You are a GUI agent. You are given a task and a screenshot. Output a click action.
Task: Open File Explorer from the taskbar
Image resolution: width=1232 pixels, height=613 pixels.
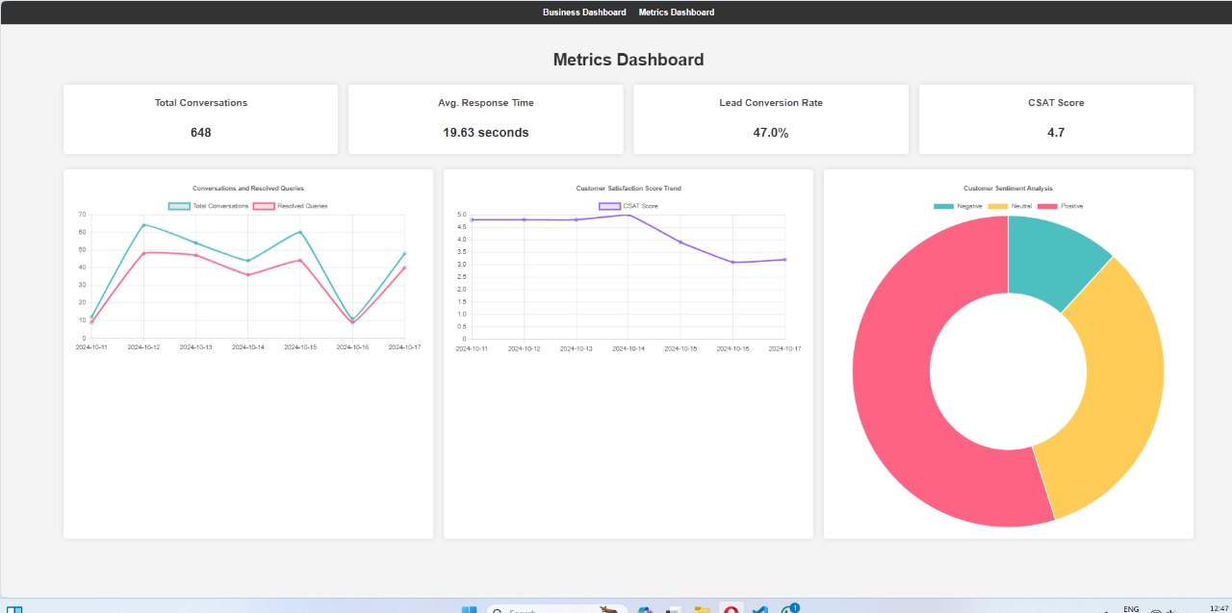point(702,609)
